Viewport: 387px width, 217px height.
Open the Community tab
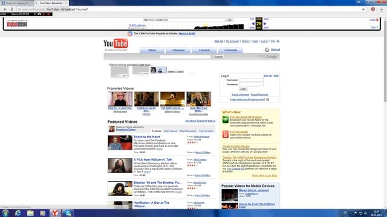(230, 50)
